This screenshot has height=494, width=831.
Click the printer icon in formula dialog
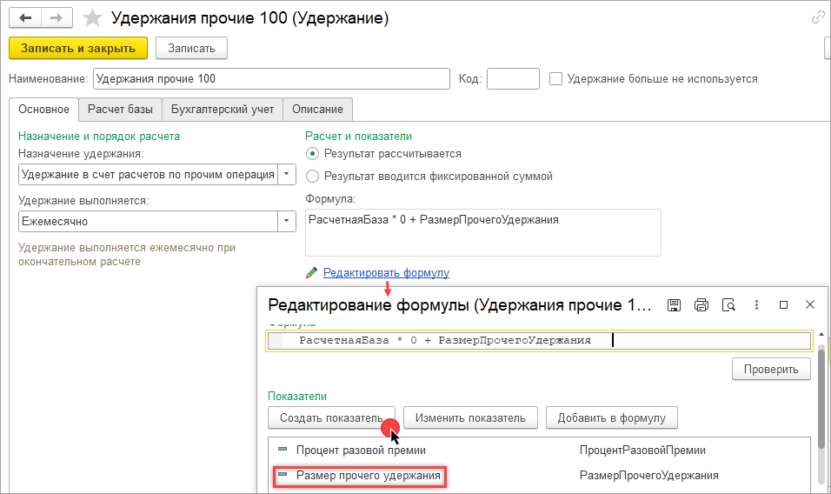pyautogui.click(x=701, y=305)
